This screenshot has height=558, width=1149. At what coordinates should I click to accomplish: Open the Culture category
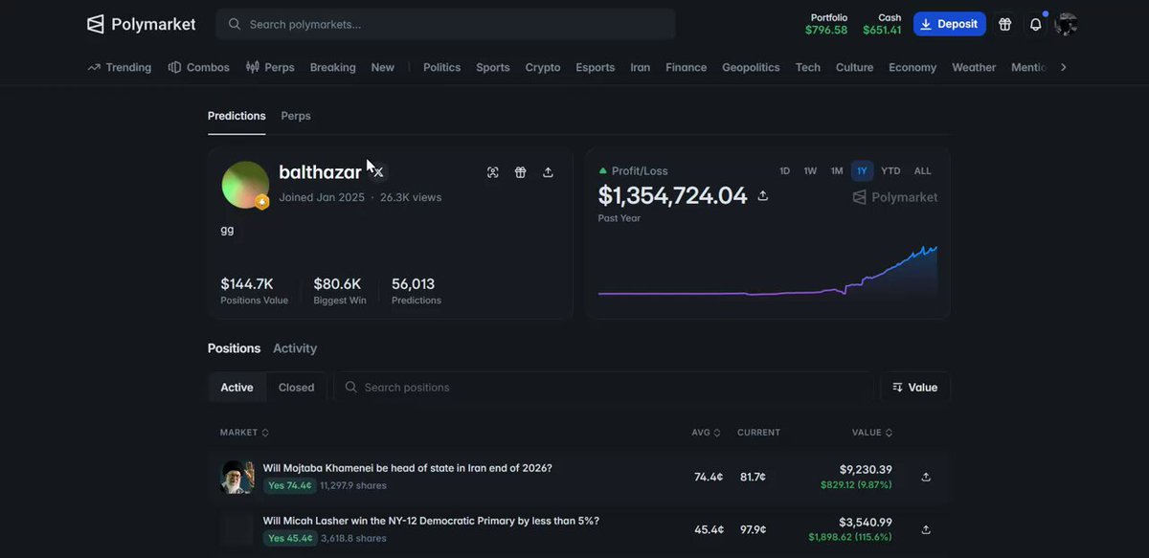point(854,67)
